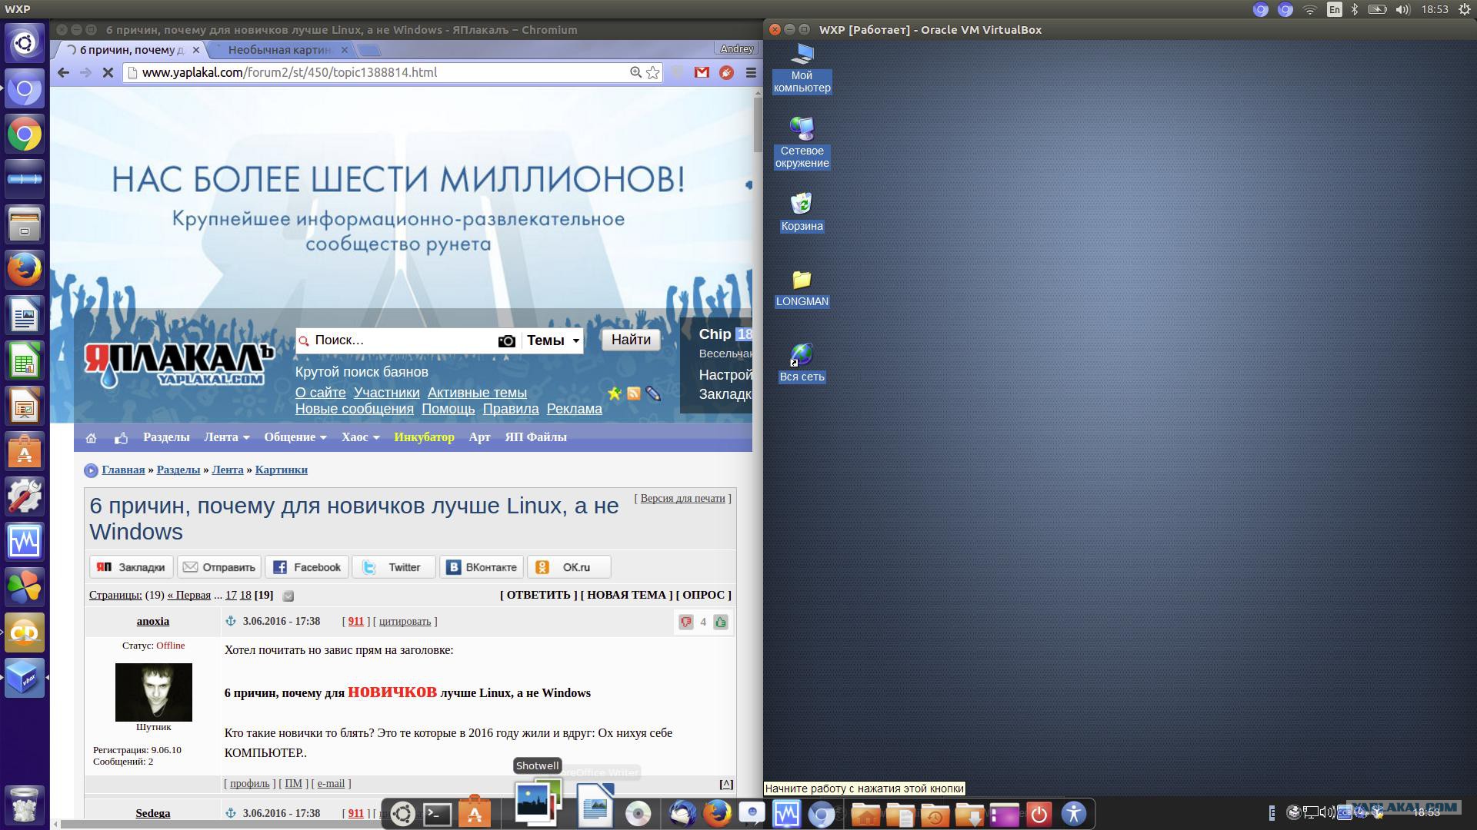The height and width of the screenshot is (830, 1477).
Task: Open Мой компьютер on the WXP desktop
Action: (802, 68)
